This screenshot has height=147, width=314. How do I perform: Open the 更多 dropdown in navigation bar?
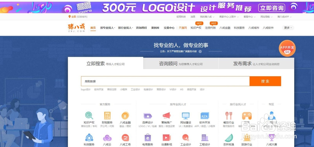click(x=288, y=28)
